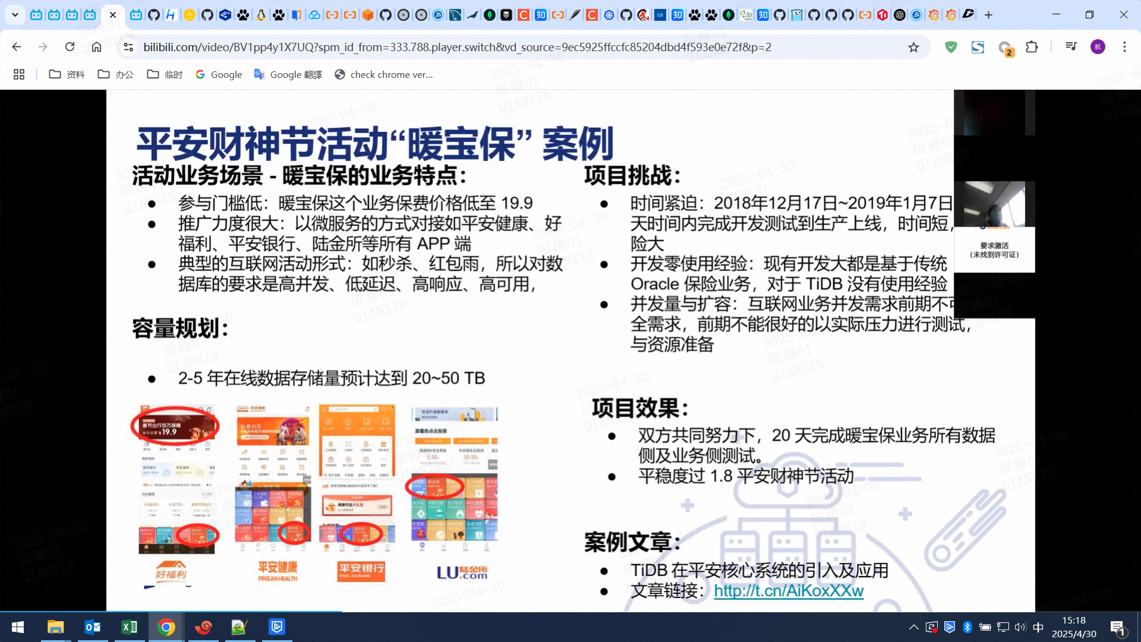Open a new browser tab

click(988, 15)
